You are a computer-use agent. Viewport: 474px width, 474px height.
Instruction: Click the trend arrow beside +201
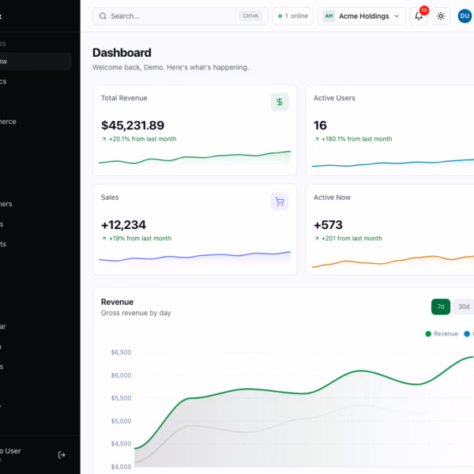coord(317,239)
